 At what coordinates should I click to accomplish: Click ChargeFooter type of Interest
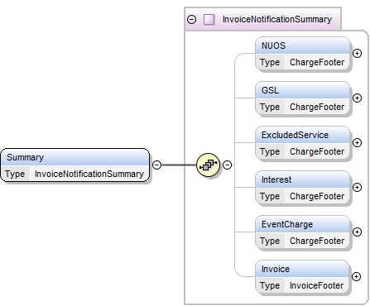[x=317, y=196]
